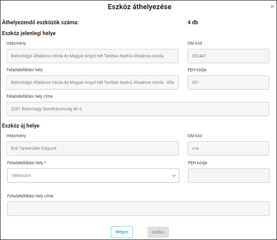Click the Indítás button
This screenshot has height=240, width=277.
(158, 232)
